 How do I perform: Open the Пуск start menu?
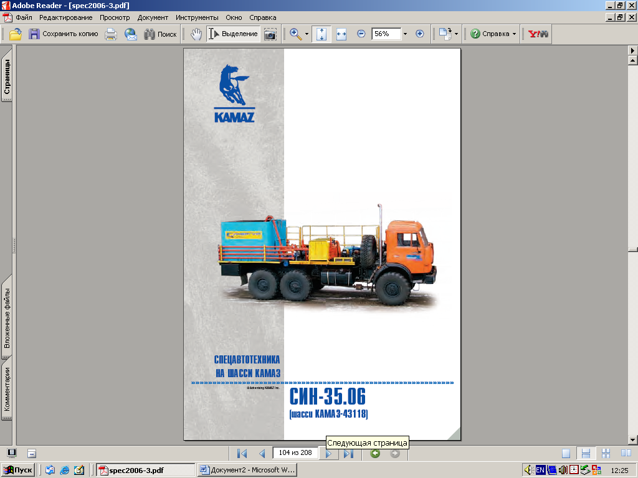click(x=17, y=470)
